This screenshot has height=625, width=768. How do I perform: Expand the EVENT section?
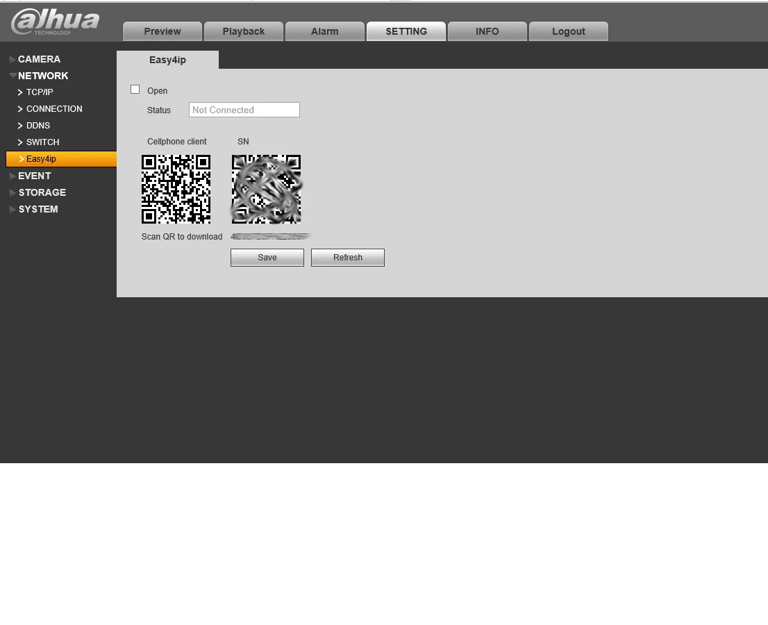tap(30, 176)
